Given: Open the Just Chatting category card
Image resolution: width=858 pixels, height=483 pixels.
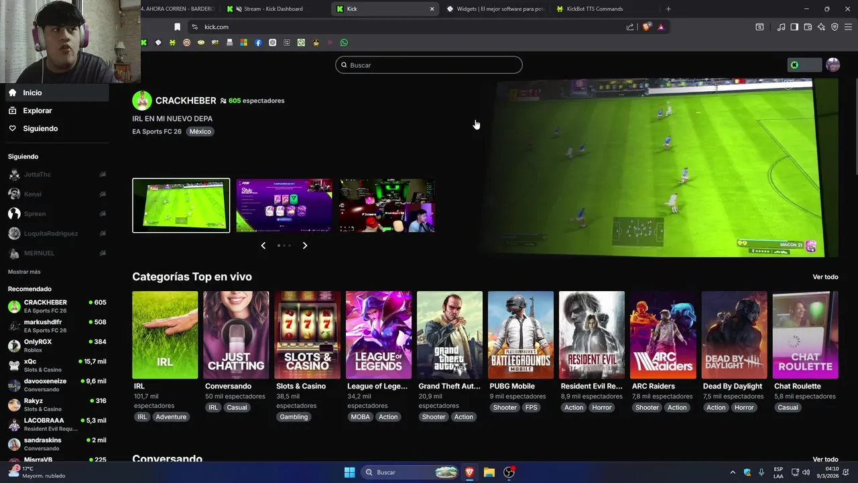Looking at the screenshot, I should pyautogui.click(x=236, y=335).
